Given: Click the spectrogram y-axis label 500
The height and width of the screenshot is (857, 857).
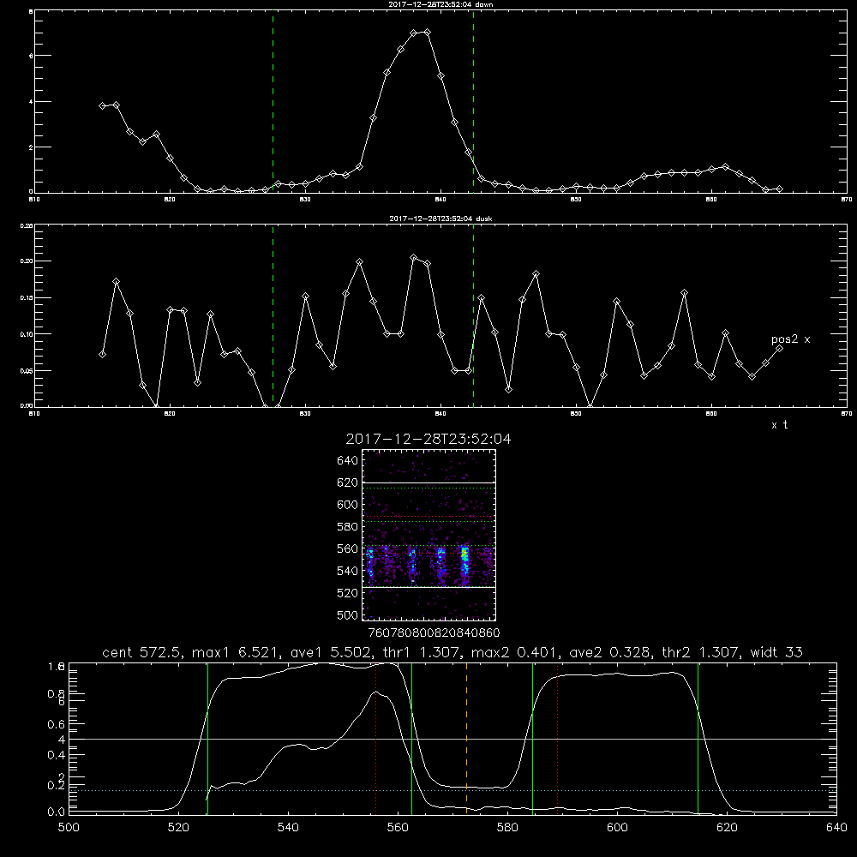Looking at the screenshot, I should pos(348,614).
